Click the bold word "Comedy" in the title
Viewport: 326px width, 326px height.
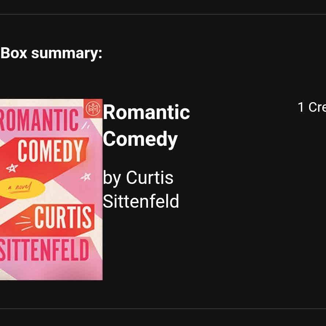pos(140,139)
